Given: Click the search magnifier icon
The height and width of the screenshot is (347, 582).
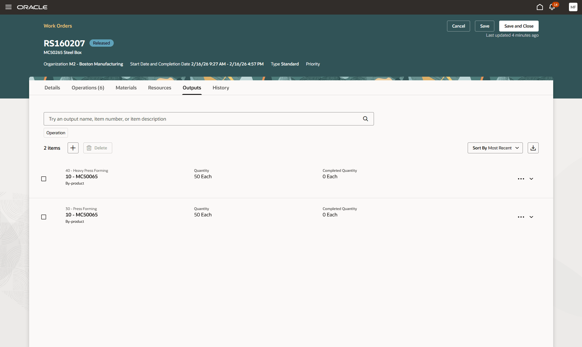Looking at the screenshot, I should (365, 119).
